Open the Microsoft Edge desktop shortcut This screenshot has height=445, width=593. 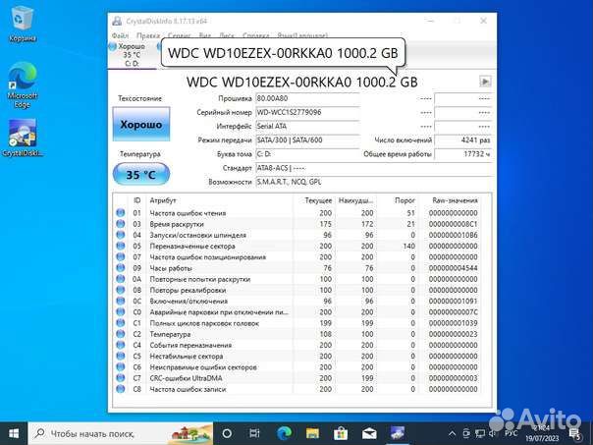click(x=22, y=85)
